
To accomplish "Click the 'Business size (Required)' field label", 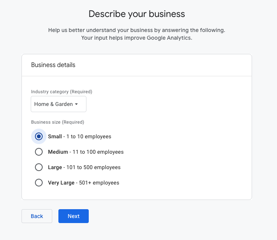I will tap(57, 122).
